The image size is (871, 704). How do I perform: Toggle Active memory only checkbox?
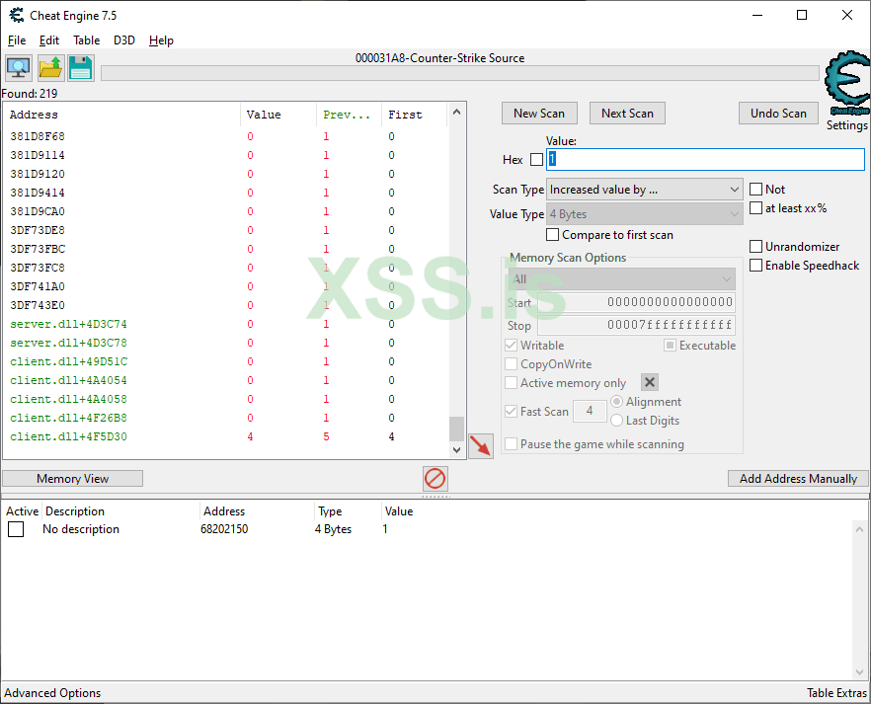pos(512,383)
